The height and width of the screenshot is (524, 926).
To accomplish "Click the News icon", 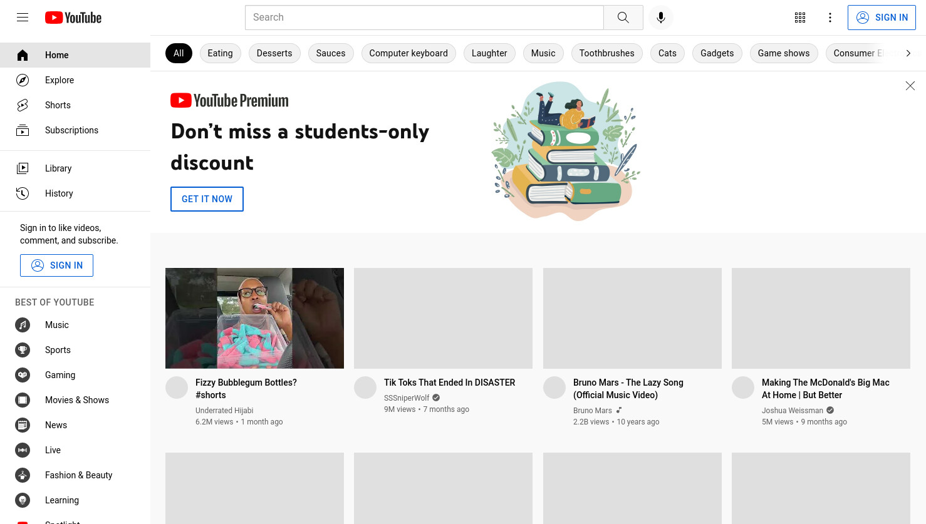I will pyautogui.click(x=23, y=425).
